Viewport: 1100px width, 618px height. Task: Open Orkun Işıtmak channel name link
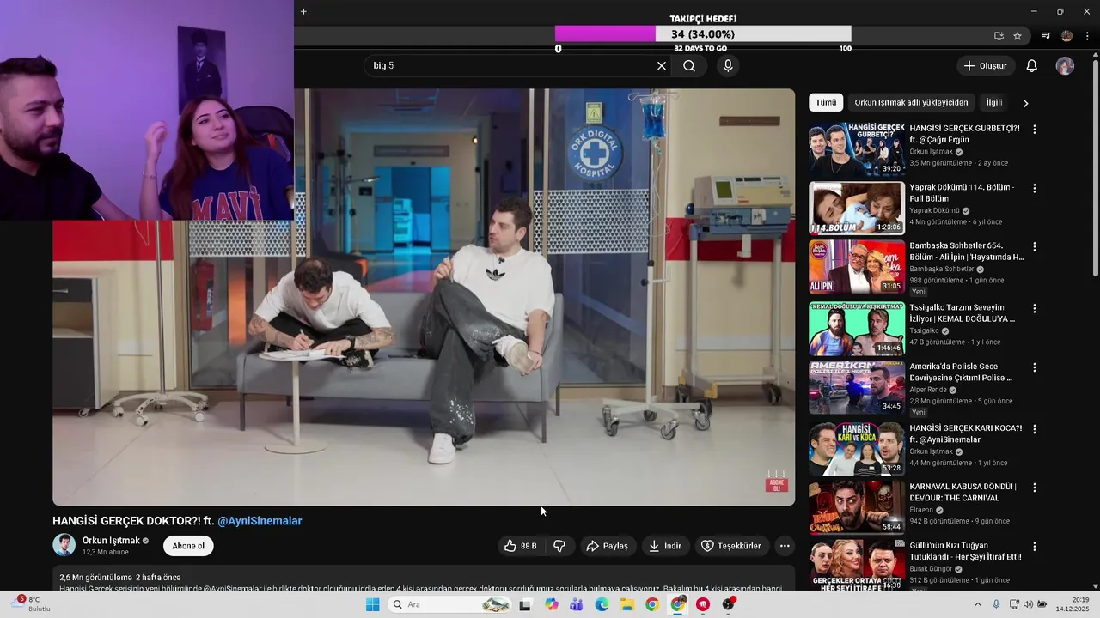coord(111,541)
